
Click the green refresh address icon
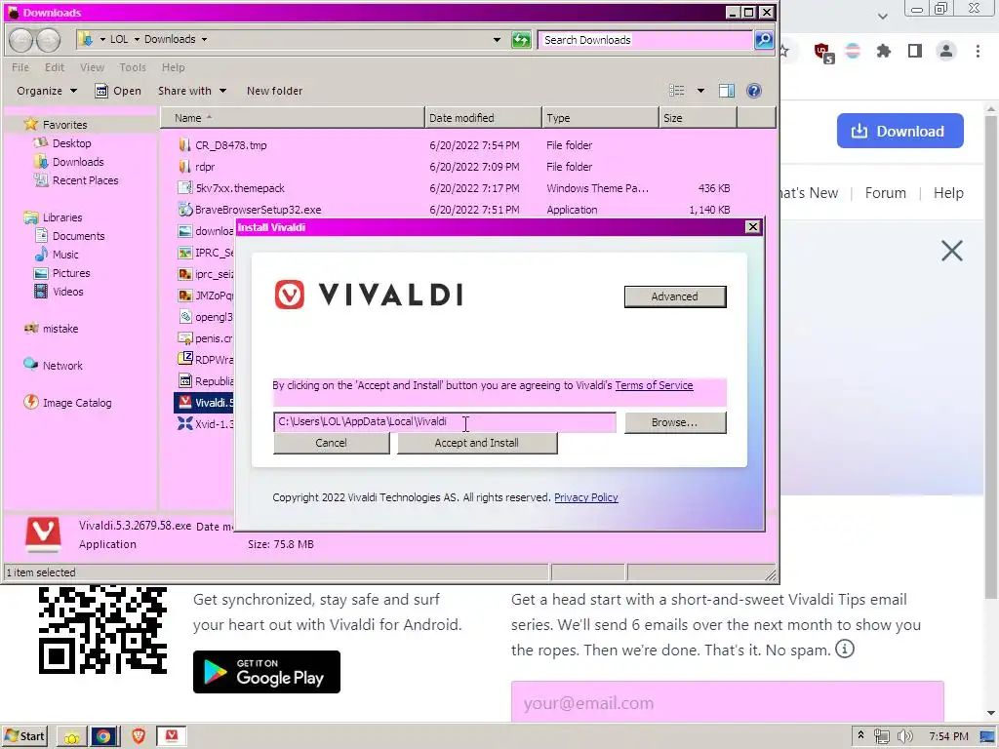point(521,40)
